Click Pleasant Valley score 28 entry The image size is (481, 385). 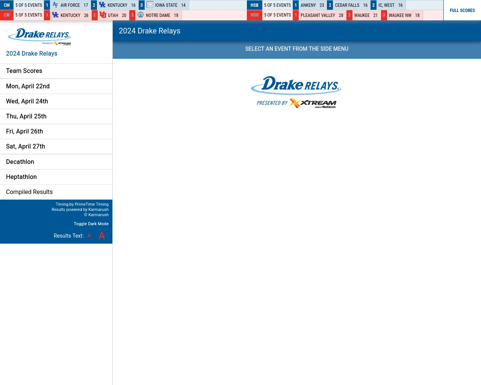(x=322, y=15)
